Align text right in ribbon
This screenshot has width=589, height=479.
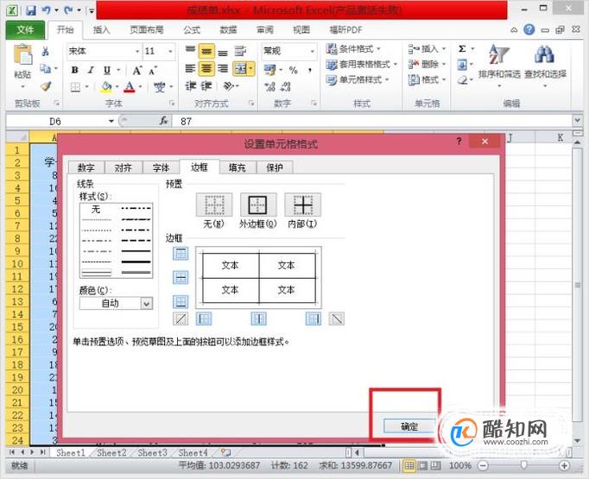223,68
